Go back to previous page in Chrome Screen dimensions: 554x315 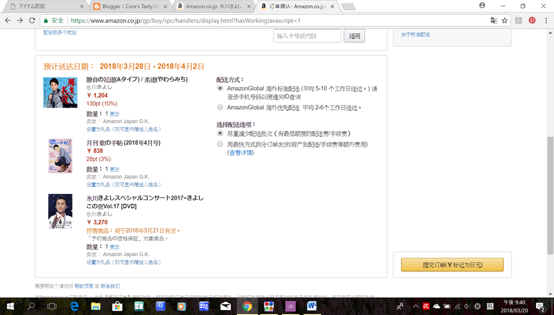[x=8, y=21]
